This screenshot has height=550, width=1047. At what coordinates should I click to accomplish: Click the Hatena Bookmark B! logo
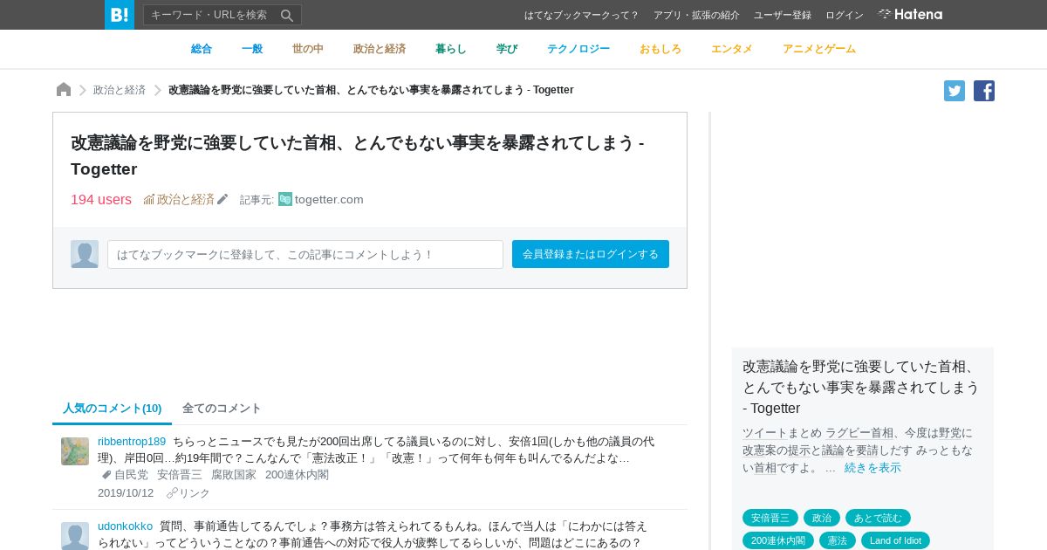tap(120, 15)
